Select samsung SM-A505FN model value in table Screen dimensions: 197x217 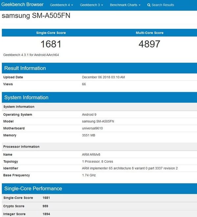[98, 121]
